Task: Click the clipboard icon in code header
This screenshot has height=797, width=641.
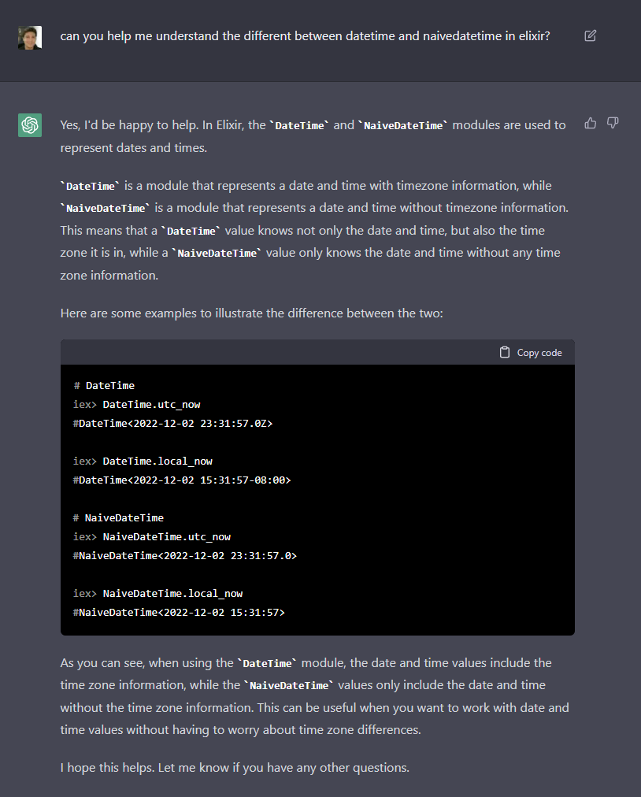Action: [x=504, y=352]
